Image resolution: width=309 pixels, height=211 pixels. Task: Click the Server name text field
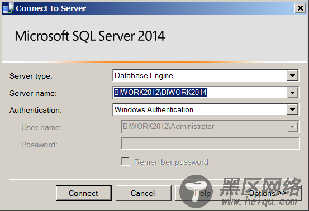click(200, 93)
